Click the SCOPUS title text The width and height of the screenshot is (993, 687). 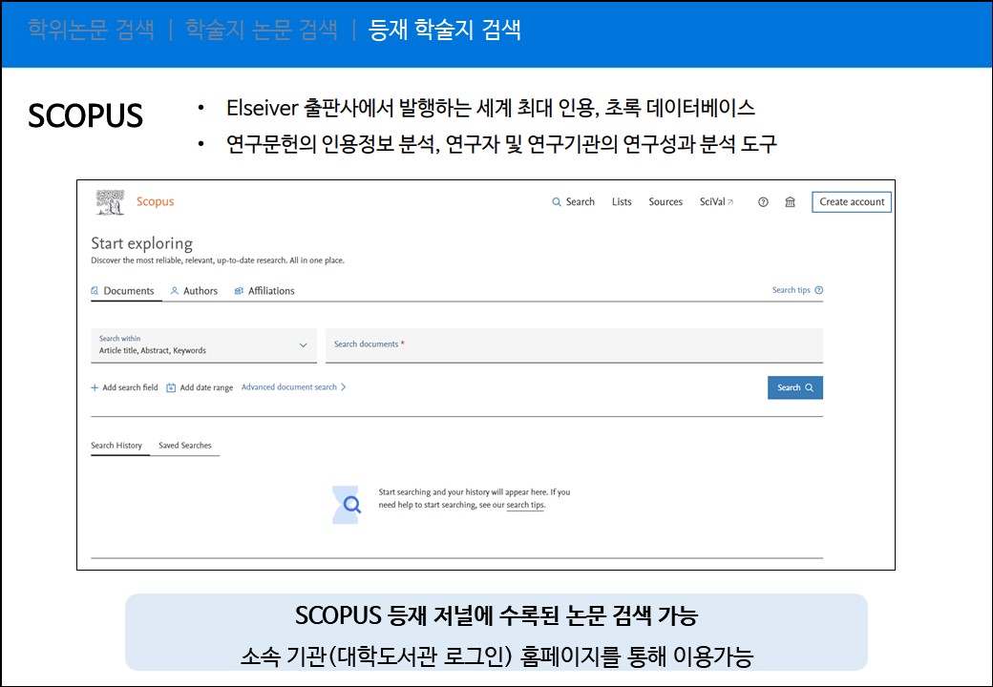coord(86,115)
